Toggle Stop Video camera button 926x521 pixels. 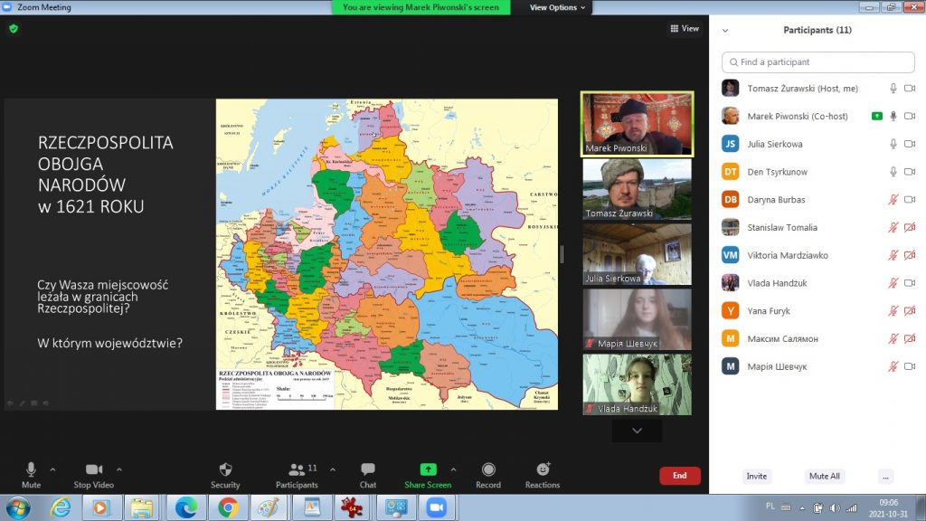[93, 469]
